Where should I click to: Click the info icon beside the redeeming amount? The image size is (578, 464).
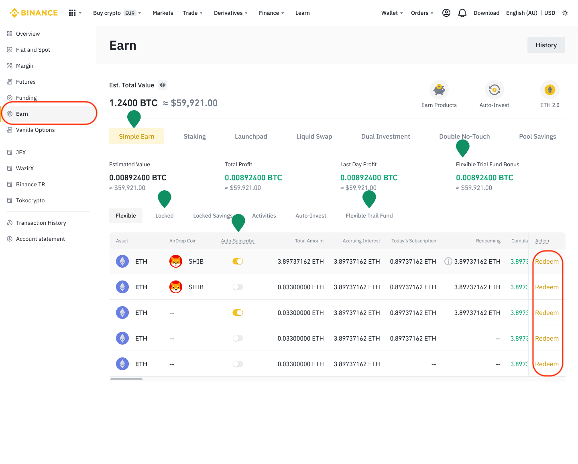coord(448,261)
